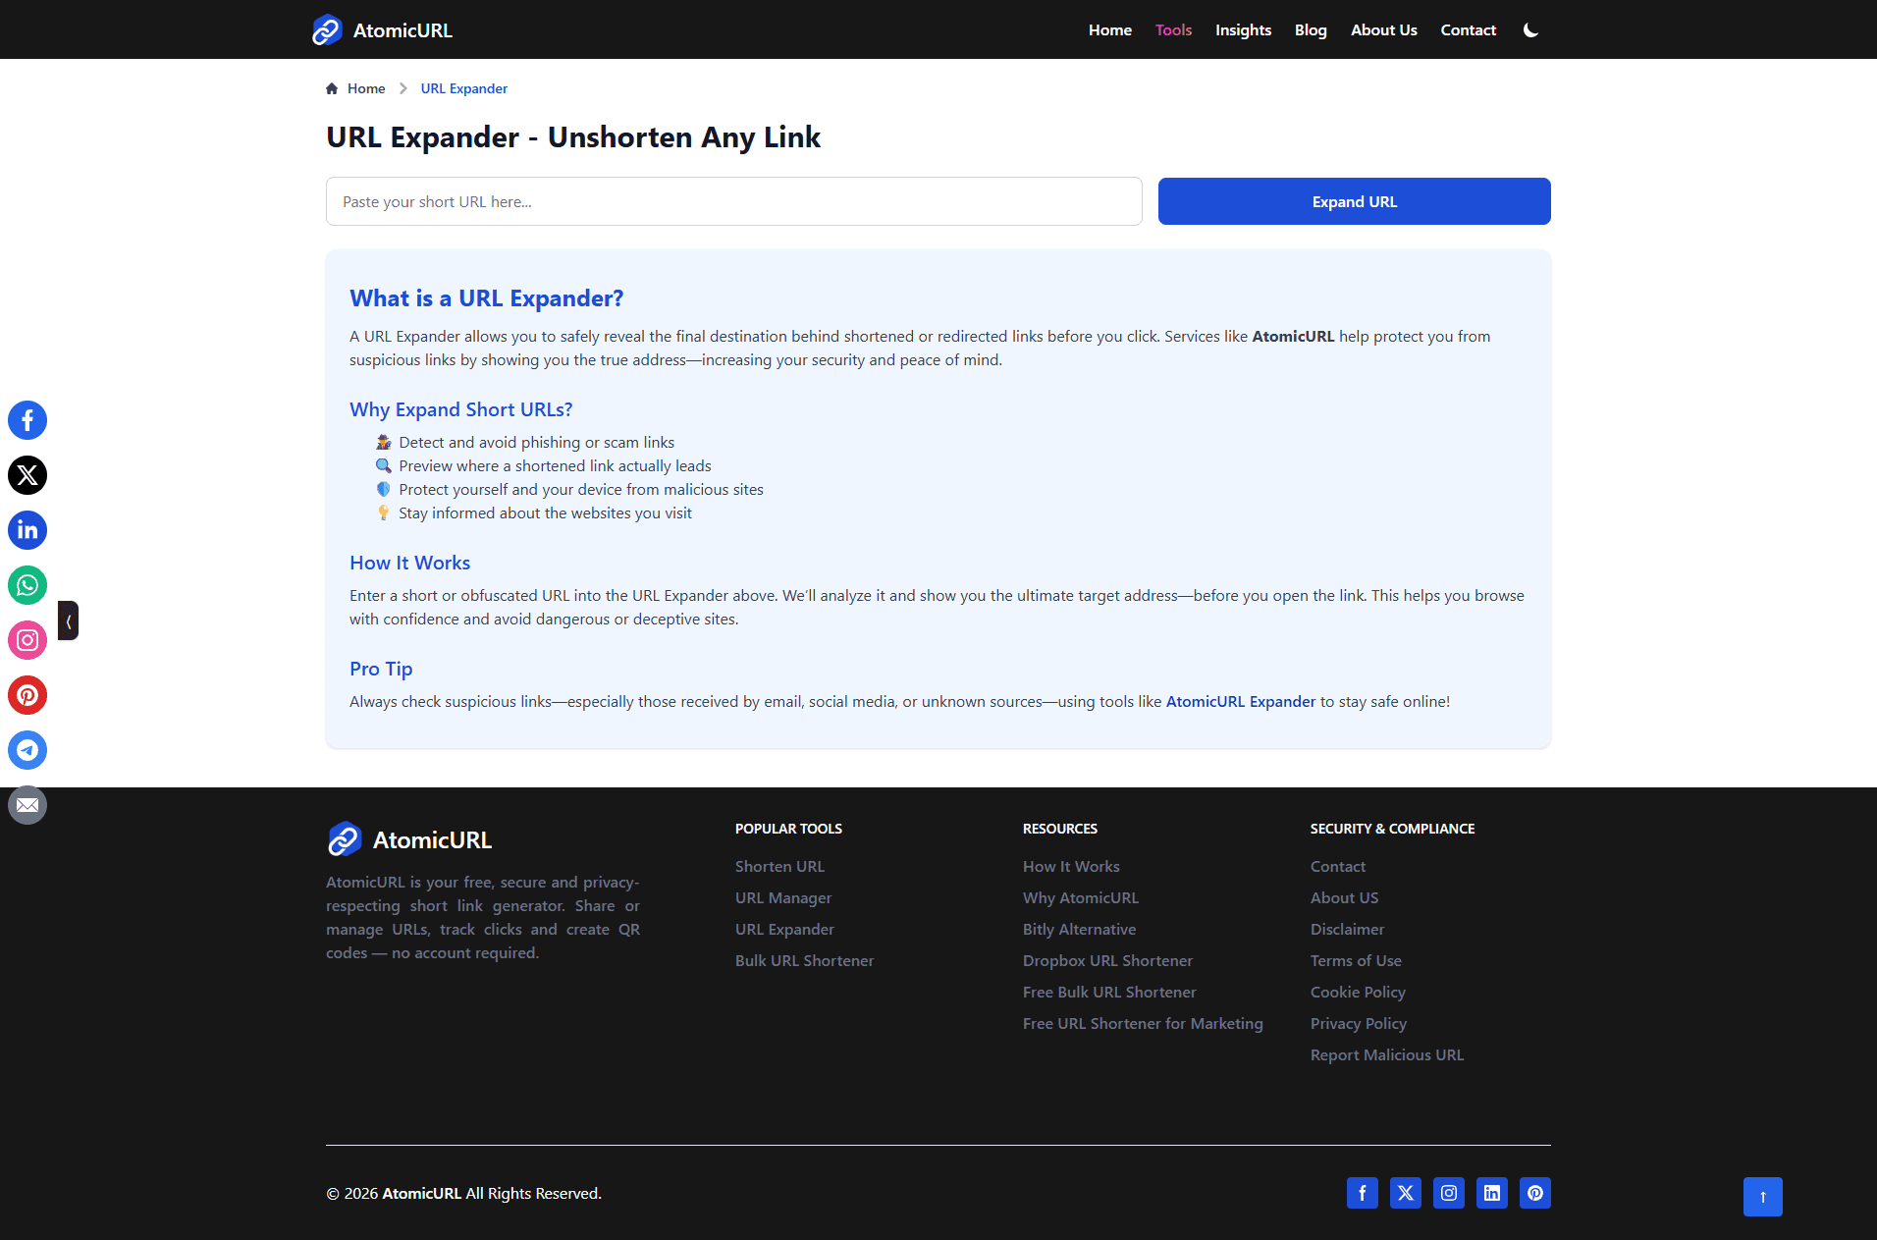1877x1240 pixels.
Task: Open Report Malicious URL footer link
Action: [1387, 1054]
